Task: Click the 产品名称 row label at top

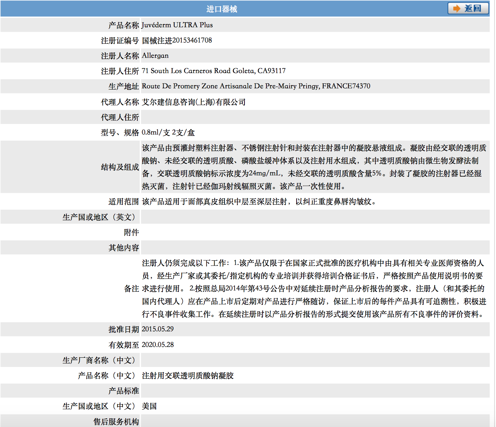Action: tap(124, 25)
